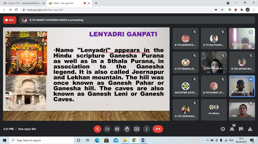The height and width of the screenshot is (144, 258).
Task: Open the chat messages icon
Action: click(x=241, y=129)
